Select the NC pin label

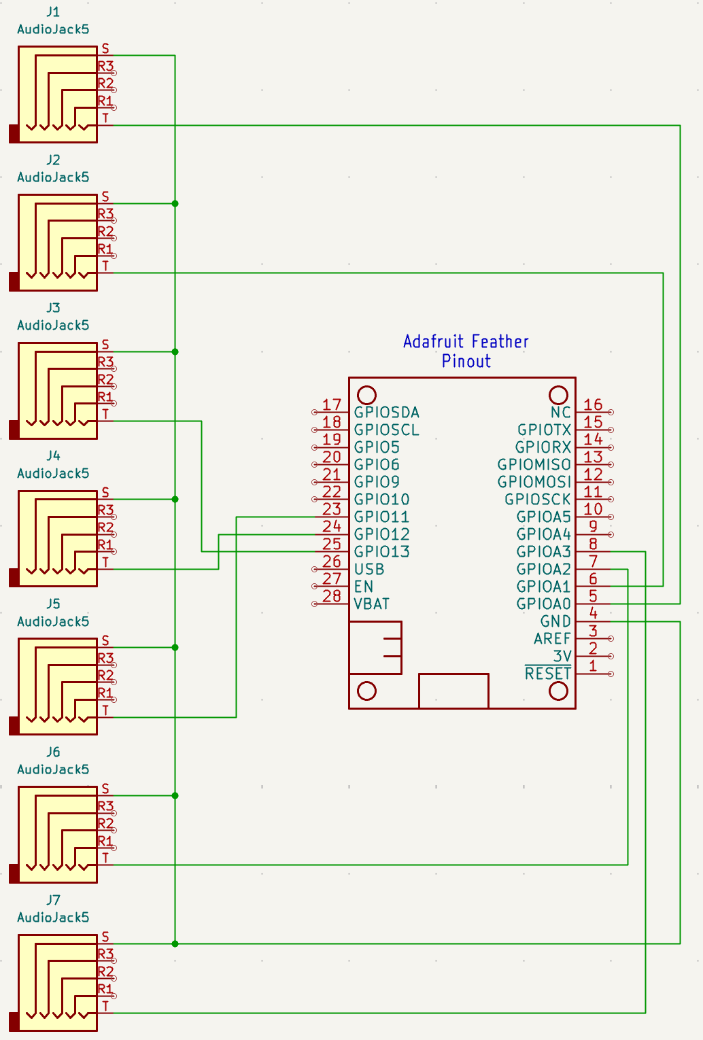(x=561, y=413)
